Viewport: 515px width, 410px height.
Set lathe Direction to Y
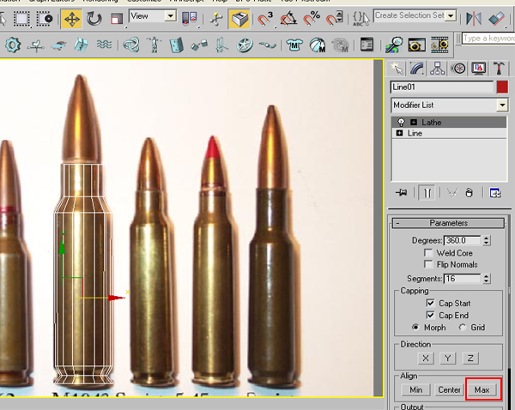[x=448, y=359]
